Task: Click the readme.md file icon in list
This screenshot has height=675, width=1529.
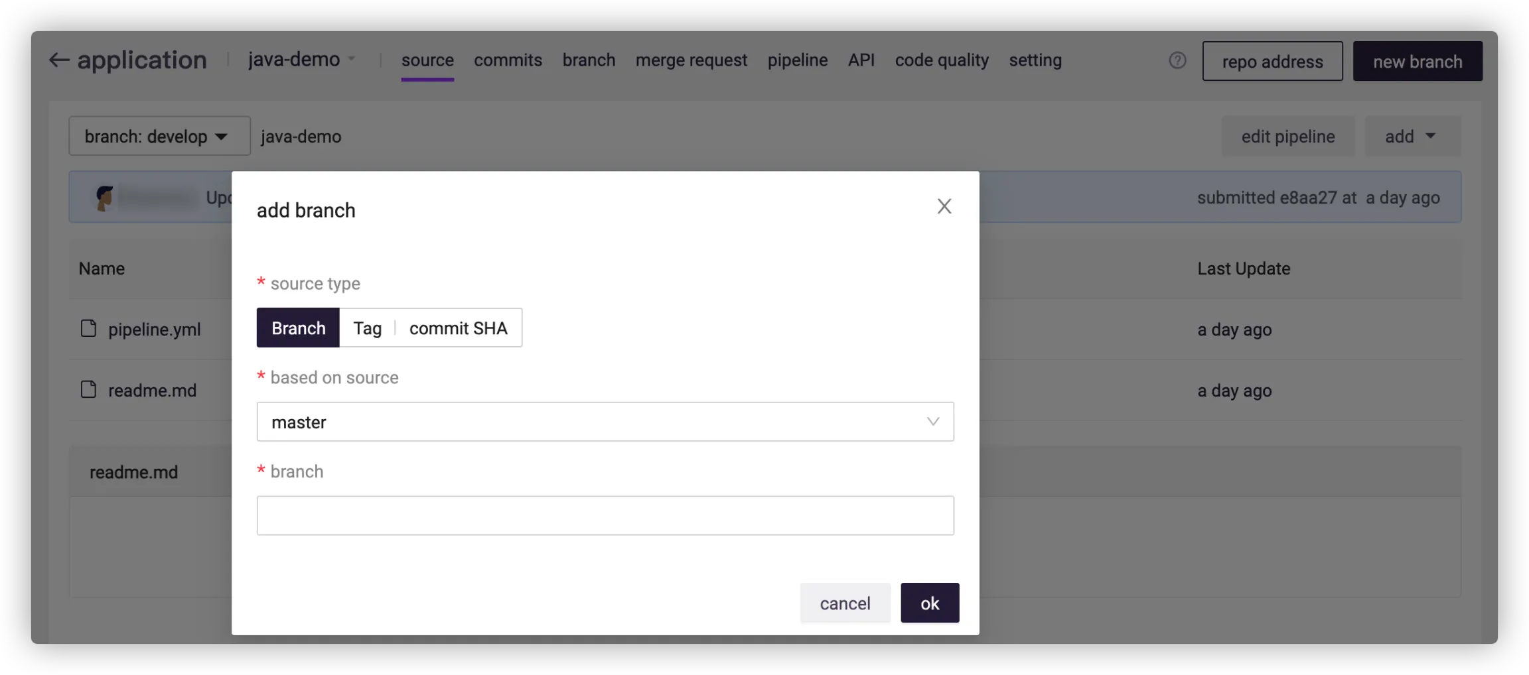Action: click(88, 390)
